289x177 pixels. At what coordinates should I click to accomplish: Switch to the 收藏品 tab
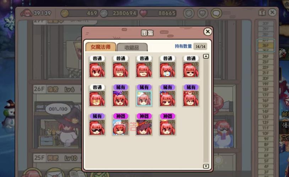pyautogui.click(x=132, y=47)
